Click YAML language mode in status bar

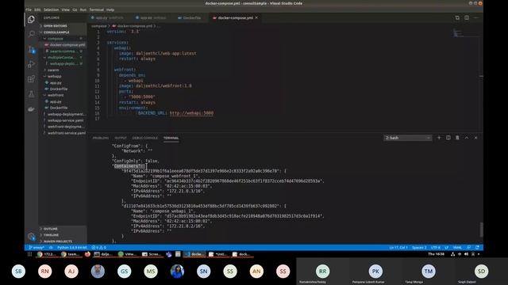pos(457,248)
